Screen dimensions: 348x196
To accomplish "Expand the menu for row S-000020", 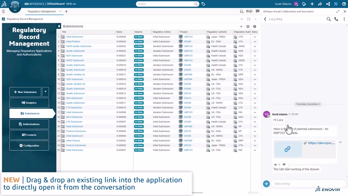I will (255, 61).
